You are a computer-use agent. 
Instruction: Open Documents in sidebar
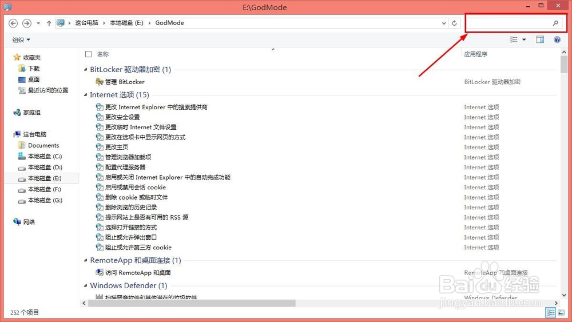[43, 145]
